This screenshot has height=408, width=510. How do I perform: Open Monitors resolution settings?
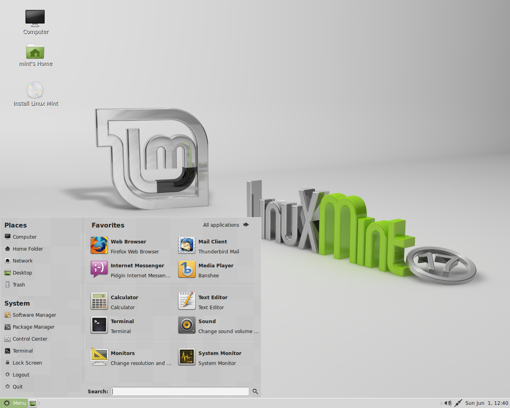point(130,357)
